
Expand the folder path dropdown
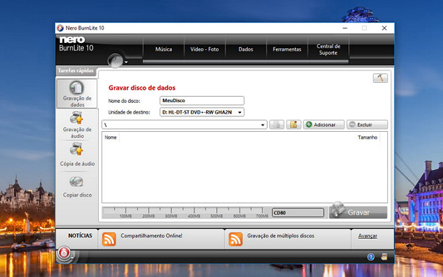point(262,125)
